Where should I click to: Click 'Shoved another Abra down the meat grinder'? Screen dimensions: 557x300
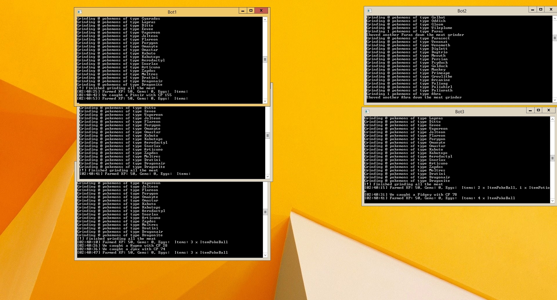click(x=414, y=97)
